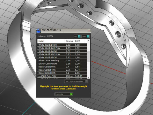Click the 2.71 grams value
153x115 pixels.
[x=68, y=70]
